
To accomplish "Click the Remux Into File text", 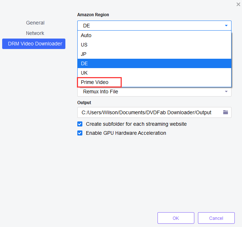I will click(x=100, y=92).
